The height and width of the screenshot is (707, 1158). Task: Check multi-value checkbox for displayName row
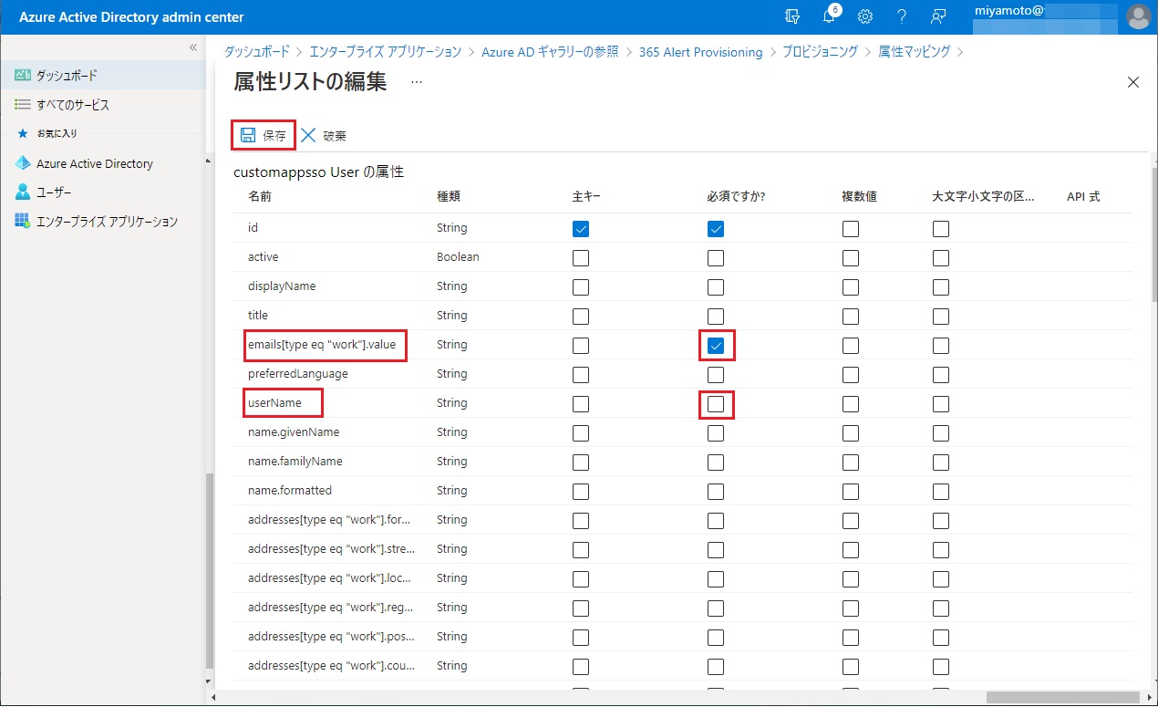(x=851, y=287)
